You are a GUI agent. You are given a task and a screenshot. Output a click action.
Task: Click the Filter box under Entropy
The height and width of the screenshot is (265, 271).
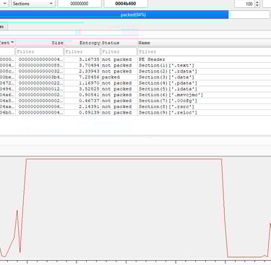tap(82, 51)
